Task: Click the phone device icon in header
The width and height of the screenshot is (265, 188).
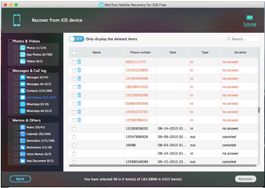Action: pyautogui.click(x=17, y=20)
